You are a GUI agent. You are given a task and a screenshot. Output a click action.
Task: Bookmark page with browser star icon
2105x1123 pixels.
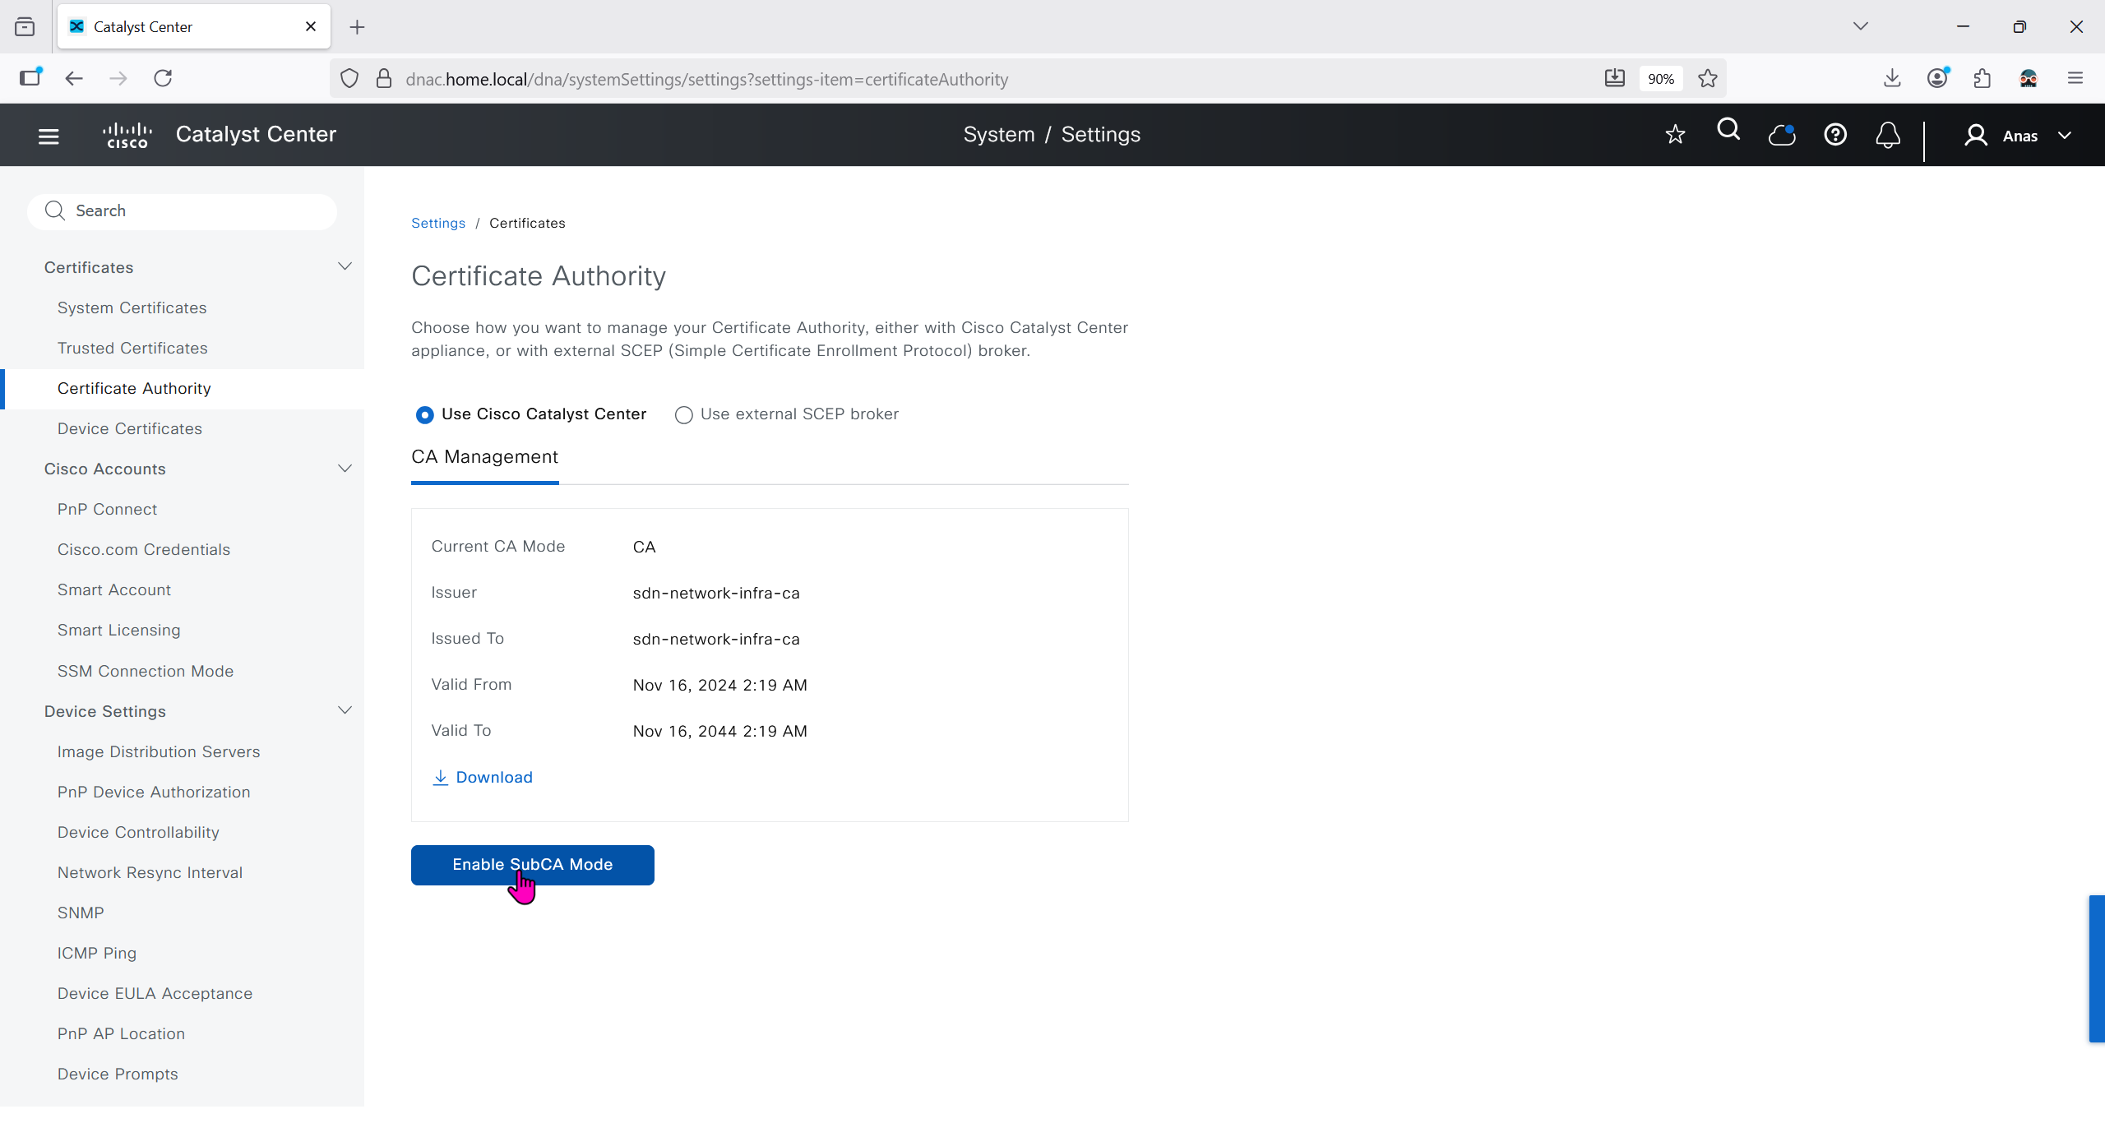pyautogui.click(x=1708, y=79)
